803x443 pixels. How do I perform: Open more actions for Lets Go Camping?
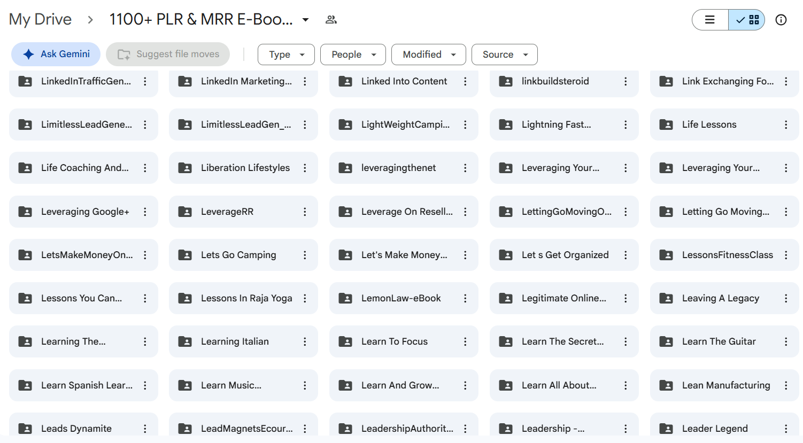click(305, 255)
